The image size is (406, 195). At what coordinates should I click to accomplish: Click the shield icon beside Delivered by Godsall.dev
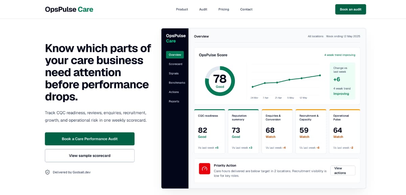47,172
